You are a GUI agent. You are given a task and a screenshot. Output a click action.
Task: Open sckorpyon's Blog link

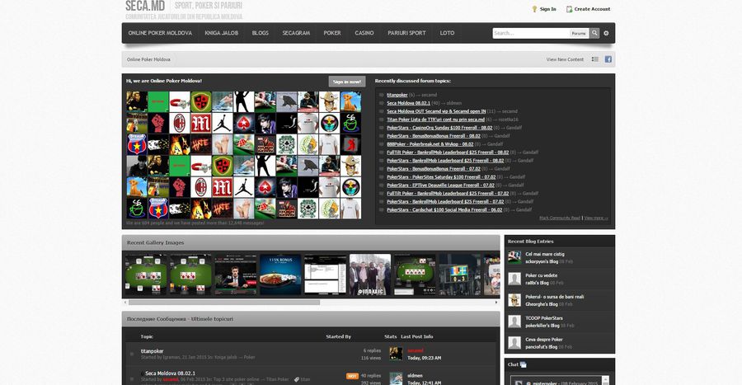542,261
